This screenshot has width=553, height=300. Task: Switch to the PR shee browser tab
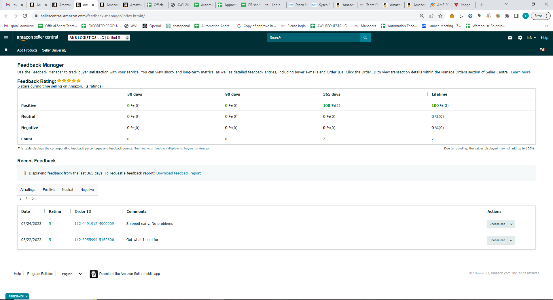click(251, 5)
